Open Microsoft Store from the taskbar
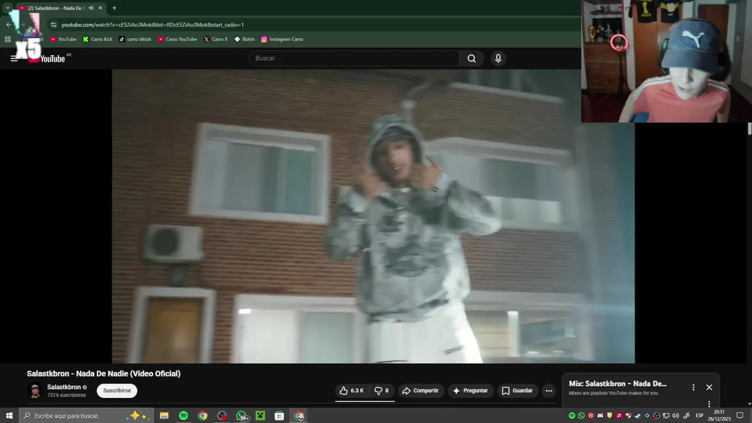 [280, 416]
